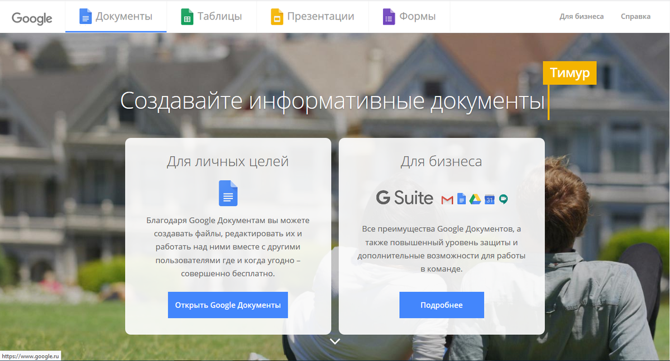Screen dimensions: 670x361
Task: Open the Справка help link
Action: click(635, 16)
